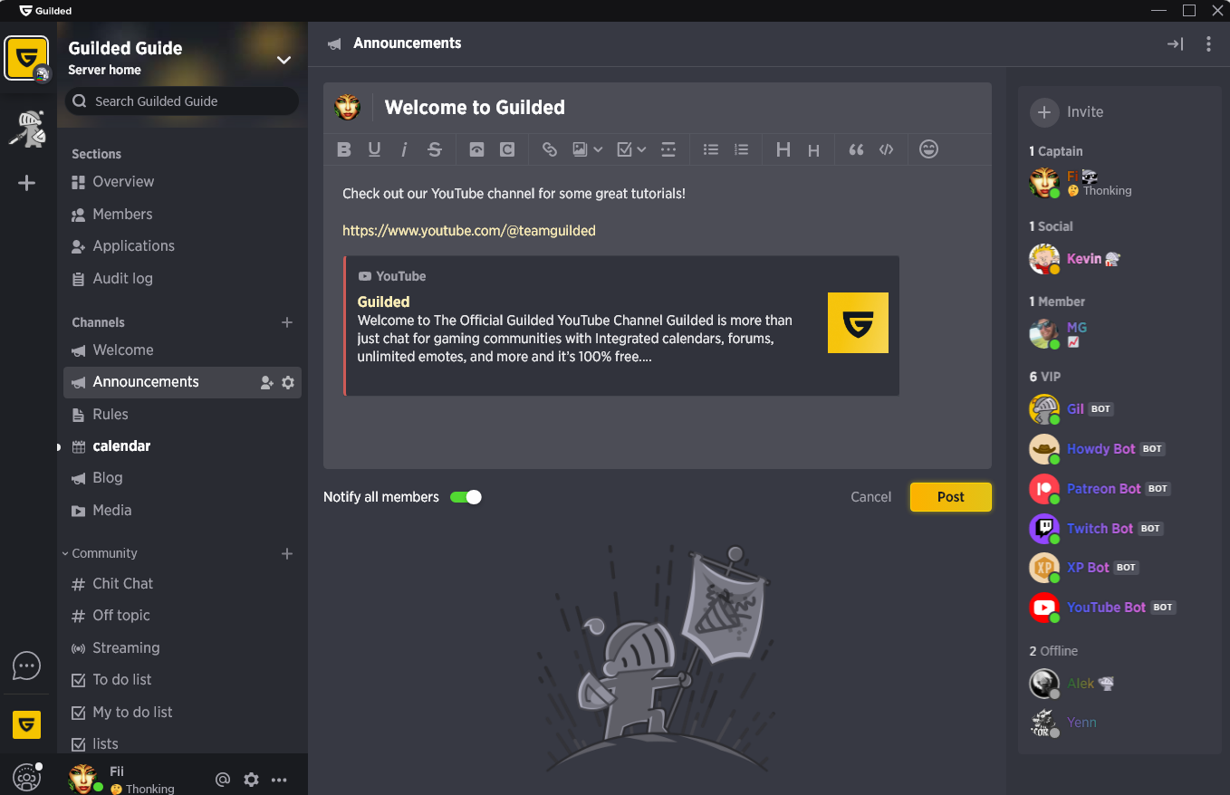Add a new channel beside Channels header

287,322
